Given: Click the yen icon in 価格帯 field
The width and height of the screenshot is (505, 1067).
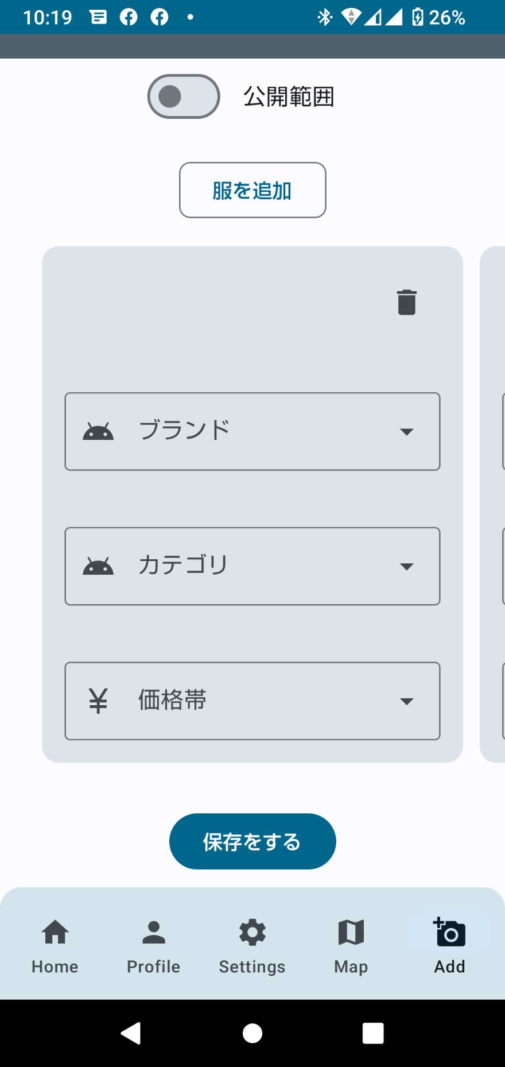Looking at the screenshot, I should click(x=98, y=701).
